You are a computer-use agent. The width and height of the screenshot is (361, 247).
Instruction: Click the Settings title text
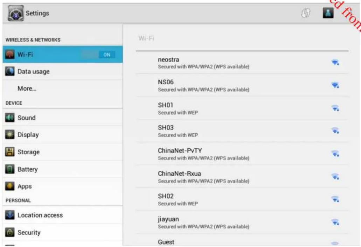click(37, 13)
